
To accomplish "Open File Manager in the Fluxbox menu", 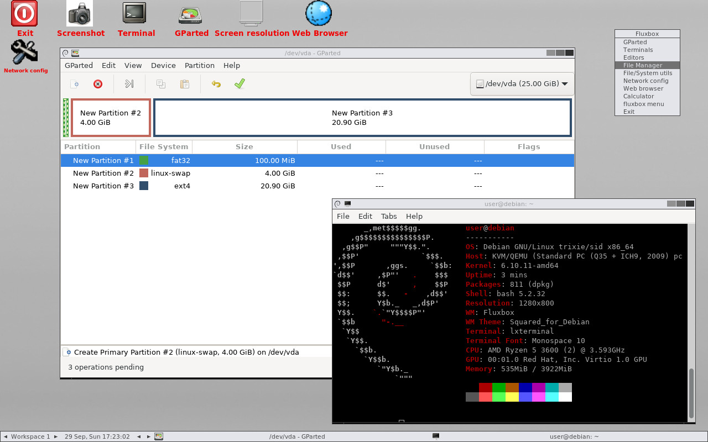I will (x=647, y=65).
